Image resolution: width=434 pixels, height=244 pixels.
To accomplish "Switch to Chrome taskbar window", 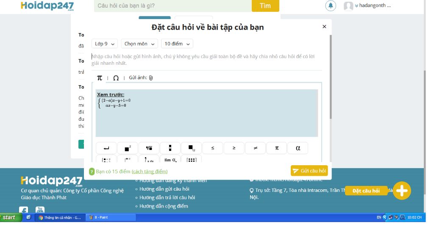I will (60, 217).
